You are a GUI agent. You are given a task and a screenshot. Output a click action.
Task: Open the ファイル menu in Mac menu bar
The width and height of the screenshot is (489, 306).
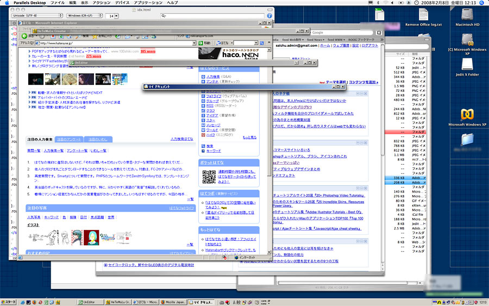point(58,3)
